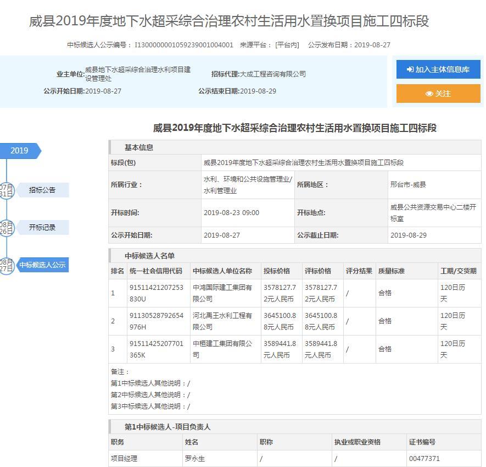The height and width of the screenshot is (467, 486).
Task: Click the eye icon on the 关注 button
Action: point(429,94)
